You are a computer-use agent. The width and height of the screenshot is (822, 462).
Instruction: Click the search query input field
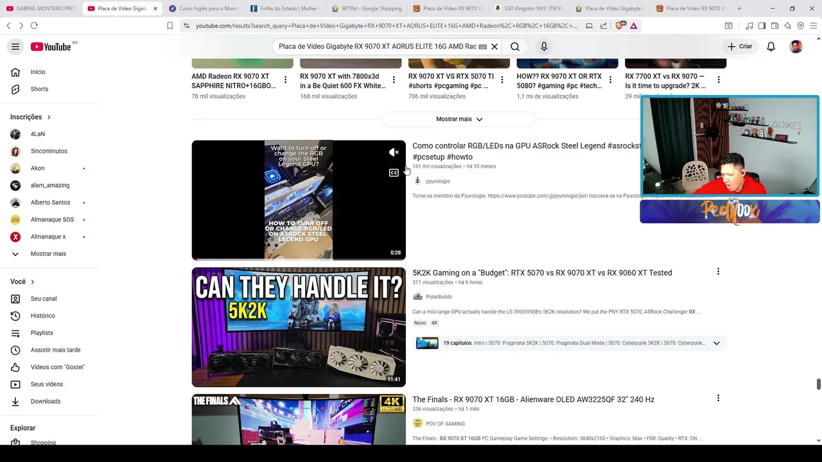(x=378, y=46)
